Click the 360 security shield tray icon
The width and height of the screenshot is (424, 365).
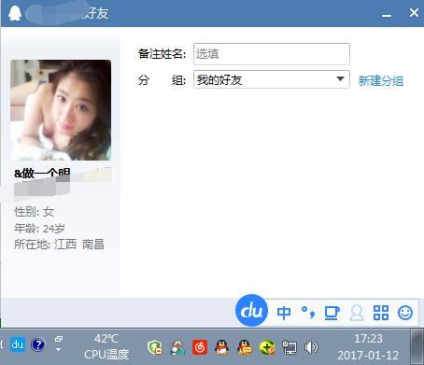tap(155, 347)
